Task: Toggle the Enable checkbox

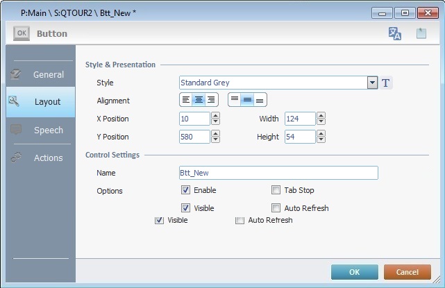Action: (186, 190)
